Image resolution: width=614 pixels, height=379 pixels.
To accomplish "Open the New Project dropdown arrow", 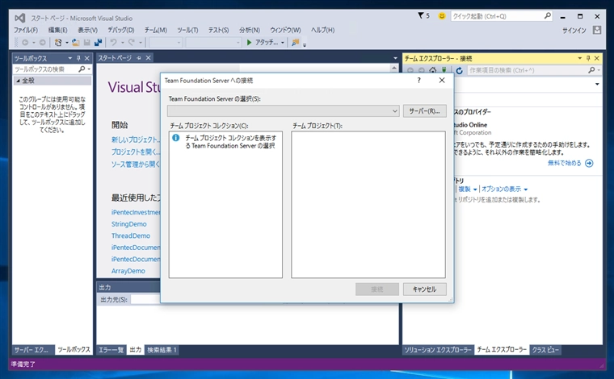I will coord(67,43).
